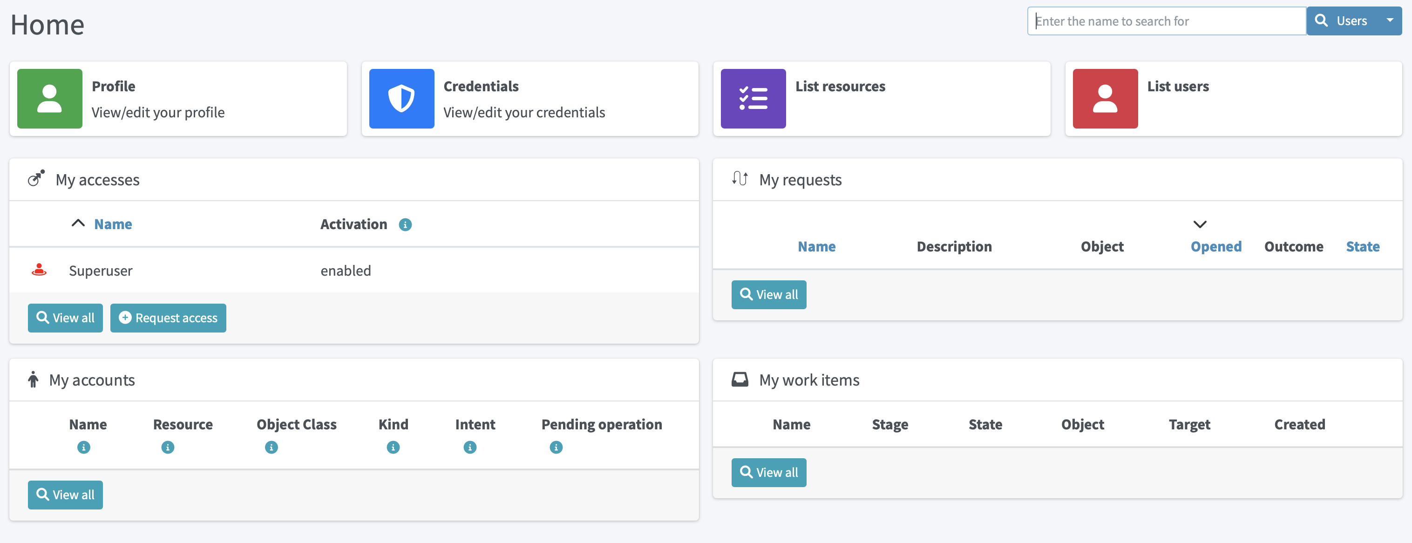The image size is (1412, 543).
Task: Click View all under My accounts
Action: [x=65, y=495]
